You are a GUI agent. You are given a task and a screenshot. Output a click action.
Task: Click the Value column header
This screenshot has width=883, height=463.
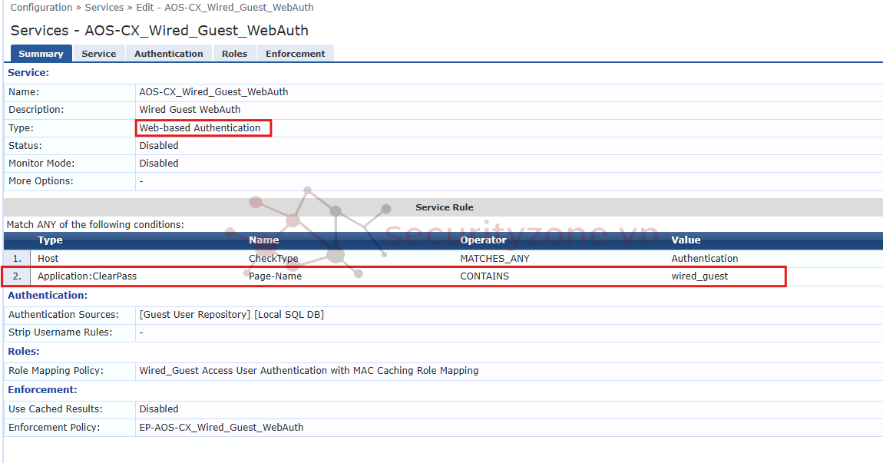coord(686,240)
